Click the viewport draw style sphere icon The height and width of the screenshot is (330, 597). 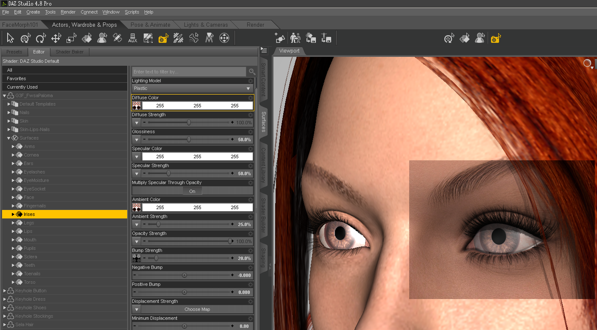588,64
